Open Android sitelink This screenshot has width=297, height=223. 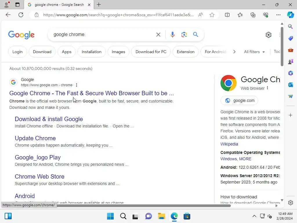pos(25,196)
